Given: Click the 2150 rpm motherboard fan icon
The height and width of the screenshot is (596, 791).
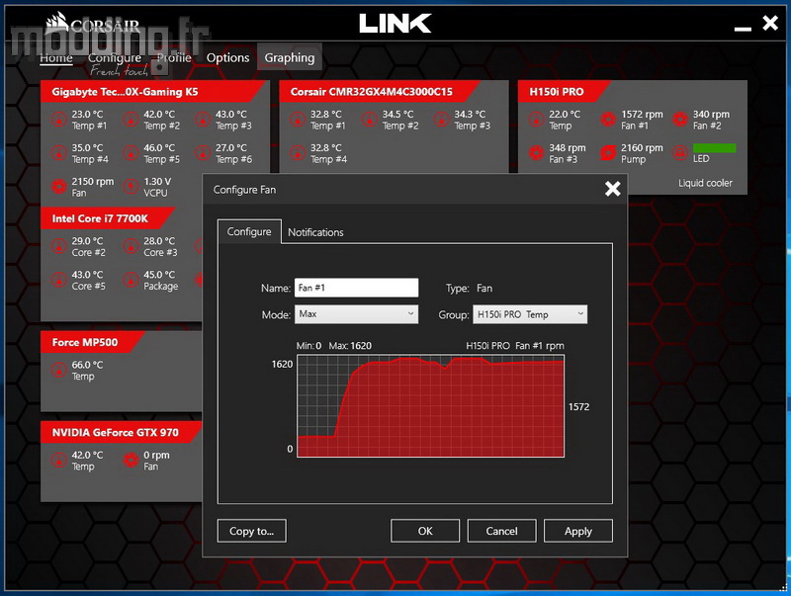Looking at the screenshot, I should click(59, 187).
